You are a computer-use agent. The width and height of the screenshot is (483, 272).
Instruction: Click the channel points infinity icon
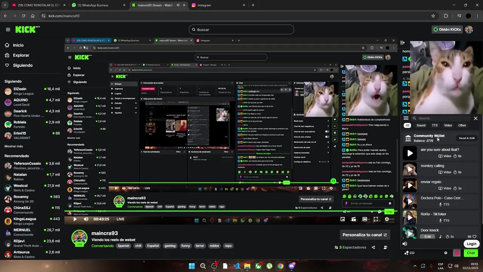tap(412, 253)
